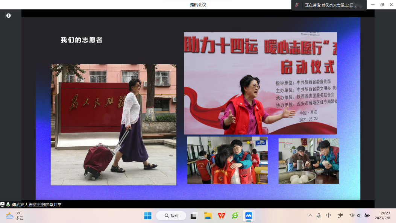Click the screen share icon at bottom left
Screen dimensions: 396x223
(3, 205)
